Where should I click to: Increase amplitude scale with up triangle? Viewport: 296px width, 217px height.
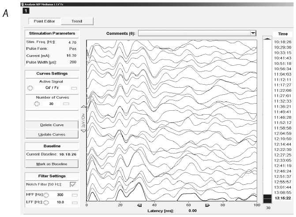(84, 107)
